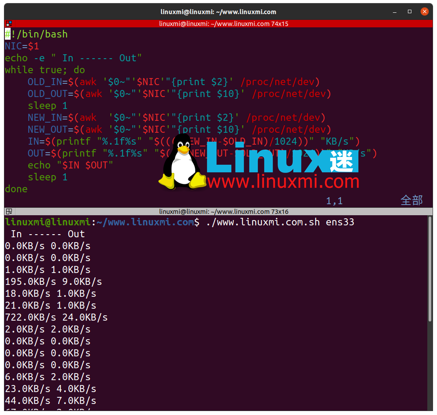Click the output header ' In ------ Out' in lower pane
Viewport: 437px width, 415px height.
47,234
